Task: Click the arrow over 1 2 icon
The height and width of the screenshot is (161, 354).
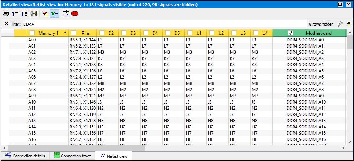Action: click(65, 14)
